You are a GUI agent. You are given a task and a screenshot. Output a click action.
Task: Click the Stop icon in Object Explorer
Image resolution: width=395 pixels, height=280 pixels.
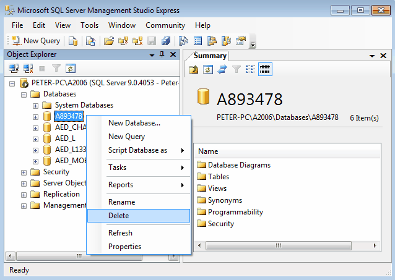click(x=42, y=69)
